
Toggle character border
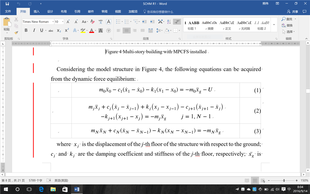pyautogui.click(x=109, y=22)
